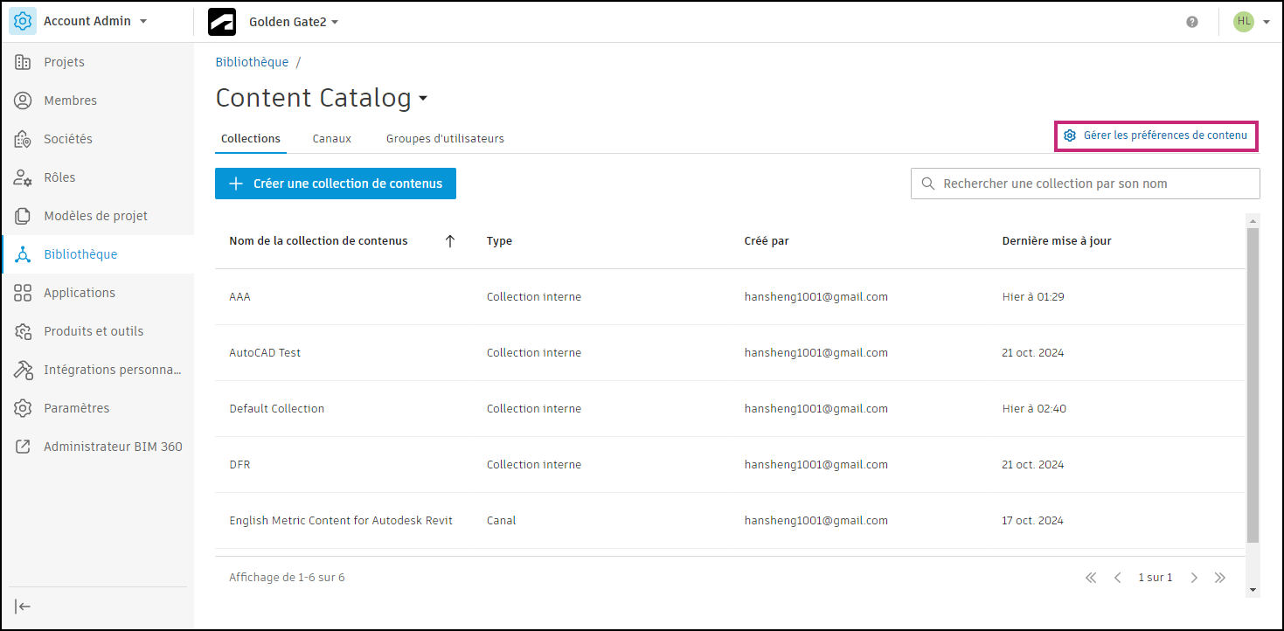
Task: Click the 17 oct. 2024 date cell
Action: tap(1033, 521)
